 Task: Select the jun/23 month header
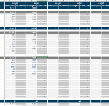(15, 3)
